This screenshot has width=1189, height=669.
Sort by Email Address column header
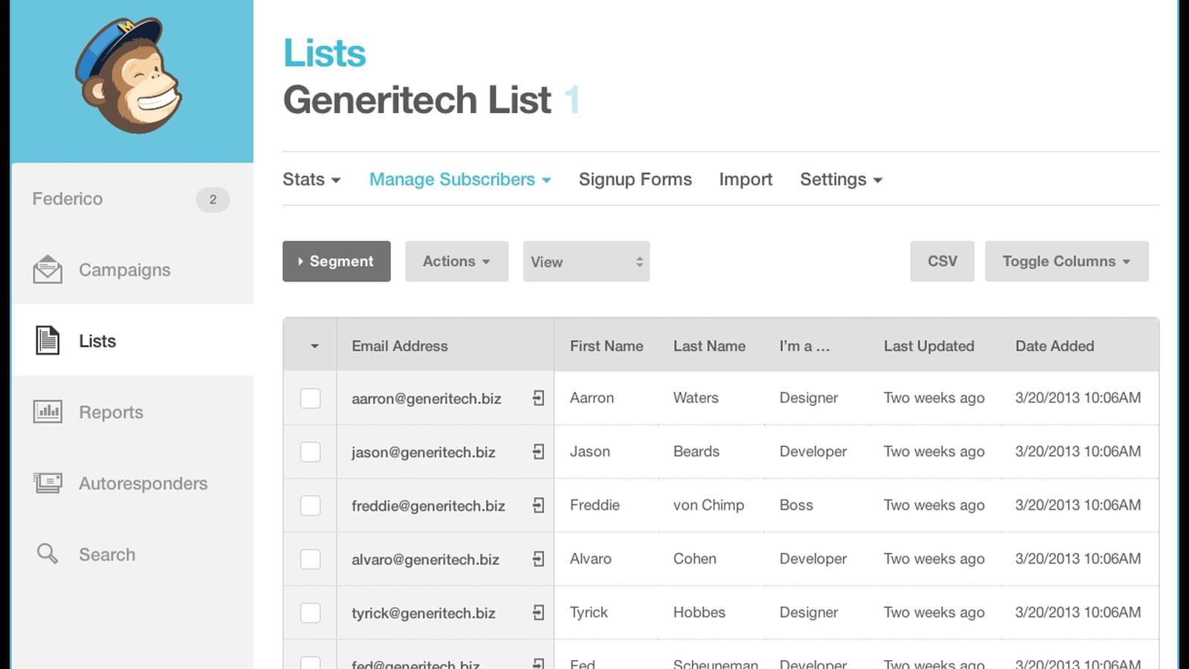click(x=400, y=346)
